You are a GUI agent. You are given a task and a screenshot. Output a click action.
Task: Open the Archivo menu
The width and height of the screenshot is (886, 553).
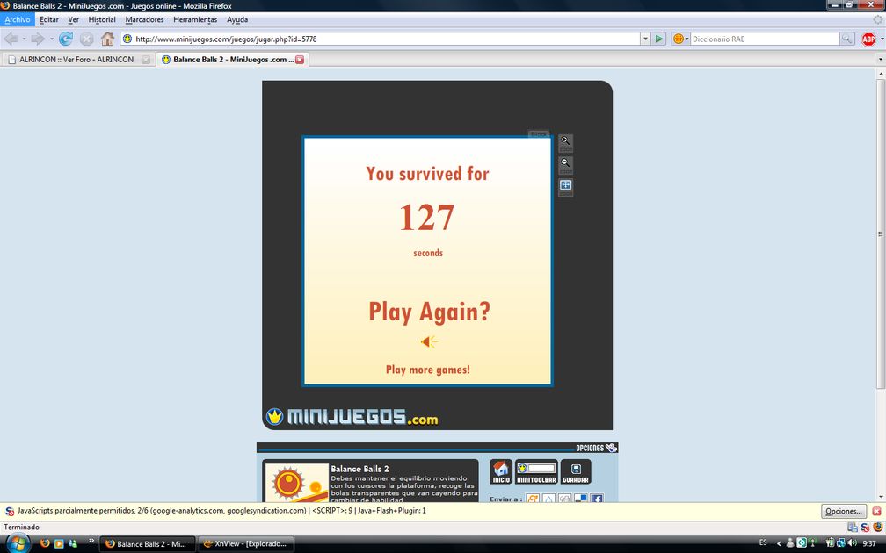[18, 19]
